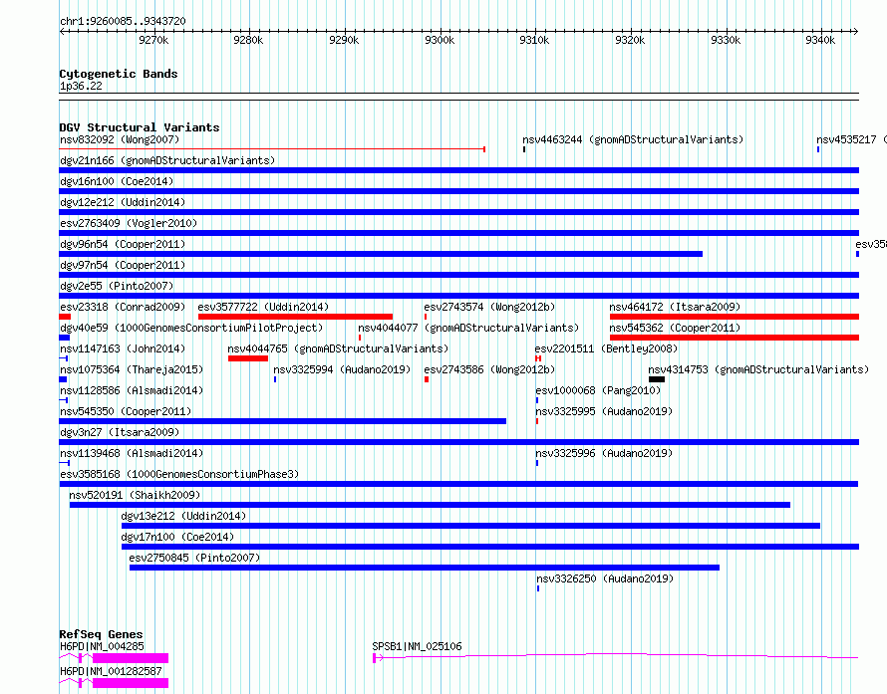Click dgv13e212 (Uddin2014) label
The width and height of the screenshot is (887, 694).
click(x=183, y=516)
